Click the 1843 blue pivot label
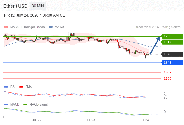The height and width of the screenshot is (125, 184). point(172,62)
